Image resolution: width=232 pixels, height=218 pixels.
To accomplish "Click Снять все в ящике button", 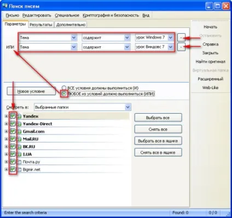I will [x=158, y=152].
